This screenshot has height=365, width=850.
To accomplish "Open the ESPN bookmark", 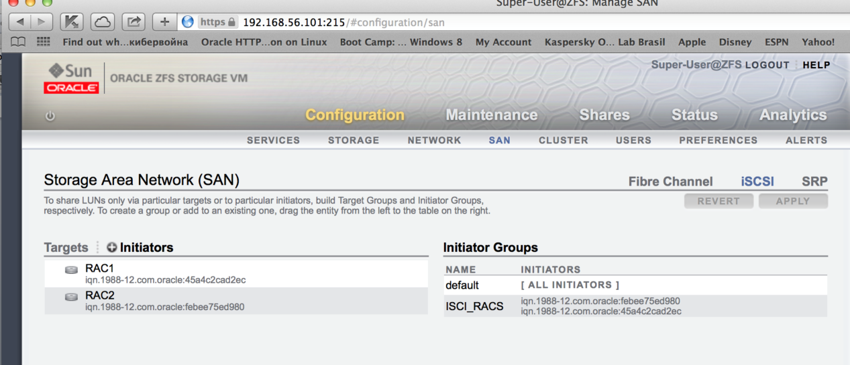I will (777, 42).
